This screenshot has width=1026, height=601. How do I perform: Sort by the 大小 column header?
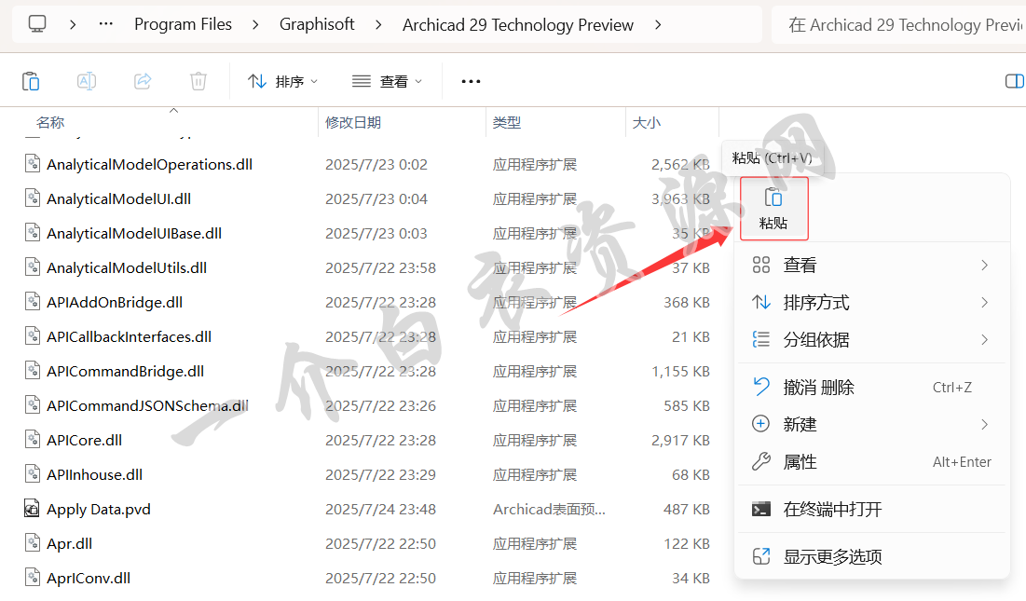pyautogui.click(x=647, y=122)
